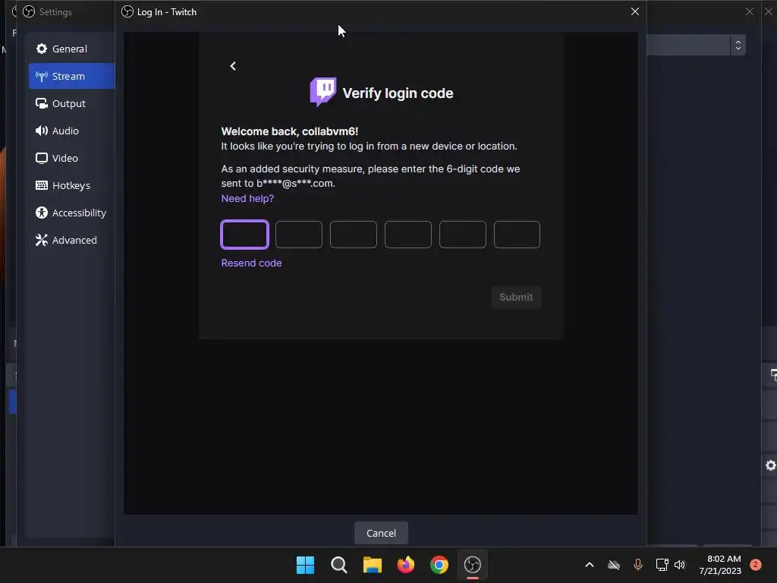Screen dimensions: 777x583
Task: Click the OBS Studio taskbar icon
Action: (472, 565)
